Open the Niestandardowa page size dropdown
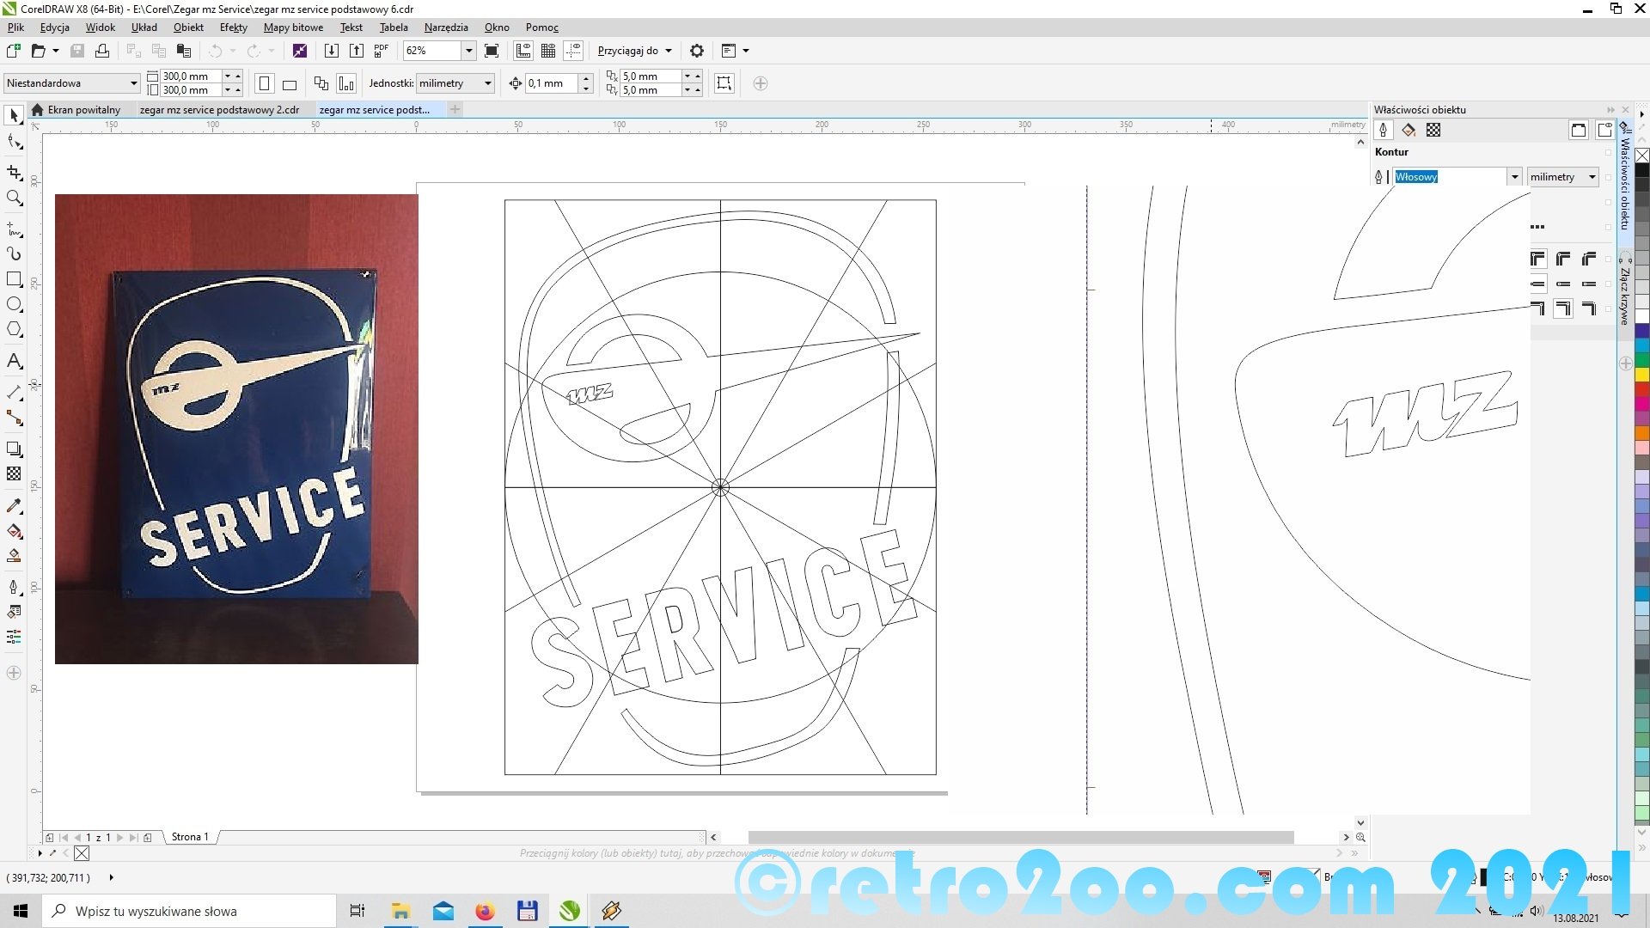 133,83
